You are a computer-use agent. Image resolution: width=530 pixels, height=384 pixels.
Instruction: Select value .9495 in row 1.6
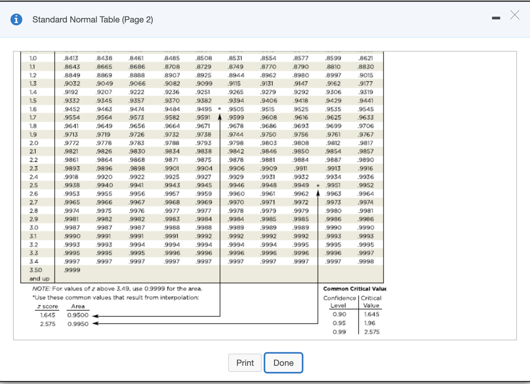click(x=204, y=109)
